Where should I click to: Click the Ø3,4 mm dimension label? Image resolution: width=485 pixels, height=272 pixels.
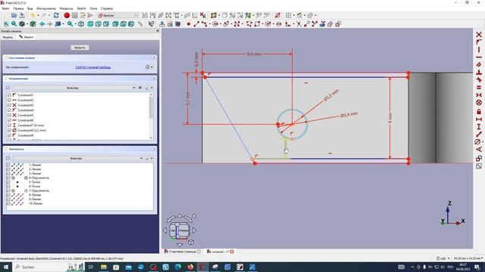point(349,115)
